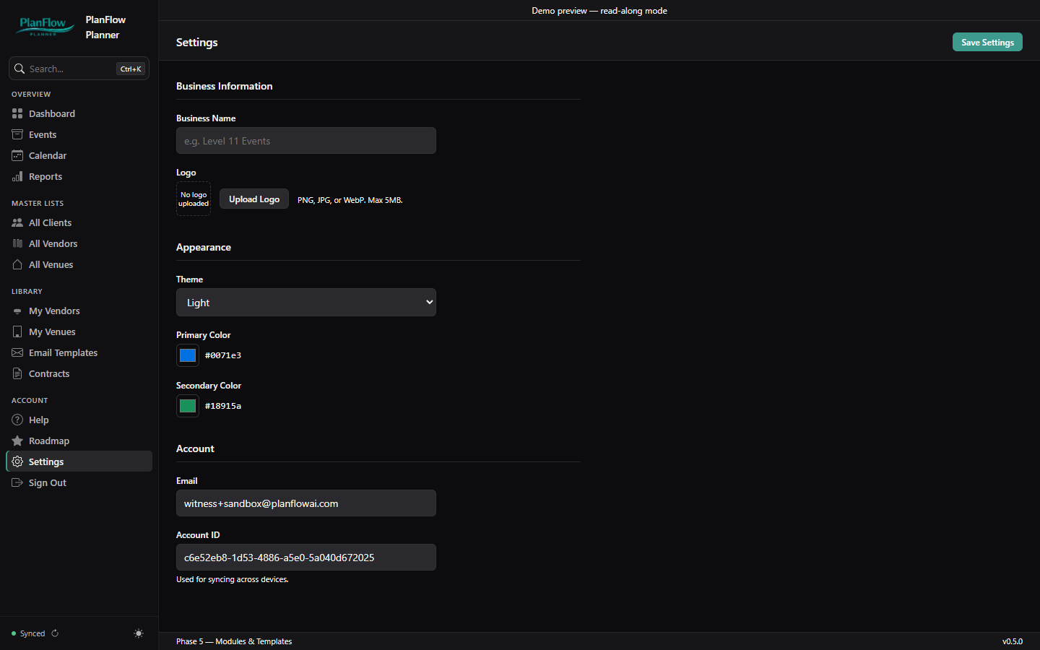This screenshot has height=650, width=1040.
Task: Click the #0071e3 color value
Action: pos(223,355)
